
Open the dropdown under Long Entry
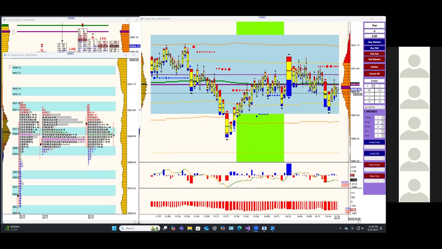374,147
